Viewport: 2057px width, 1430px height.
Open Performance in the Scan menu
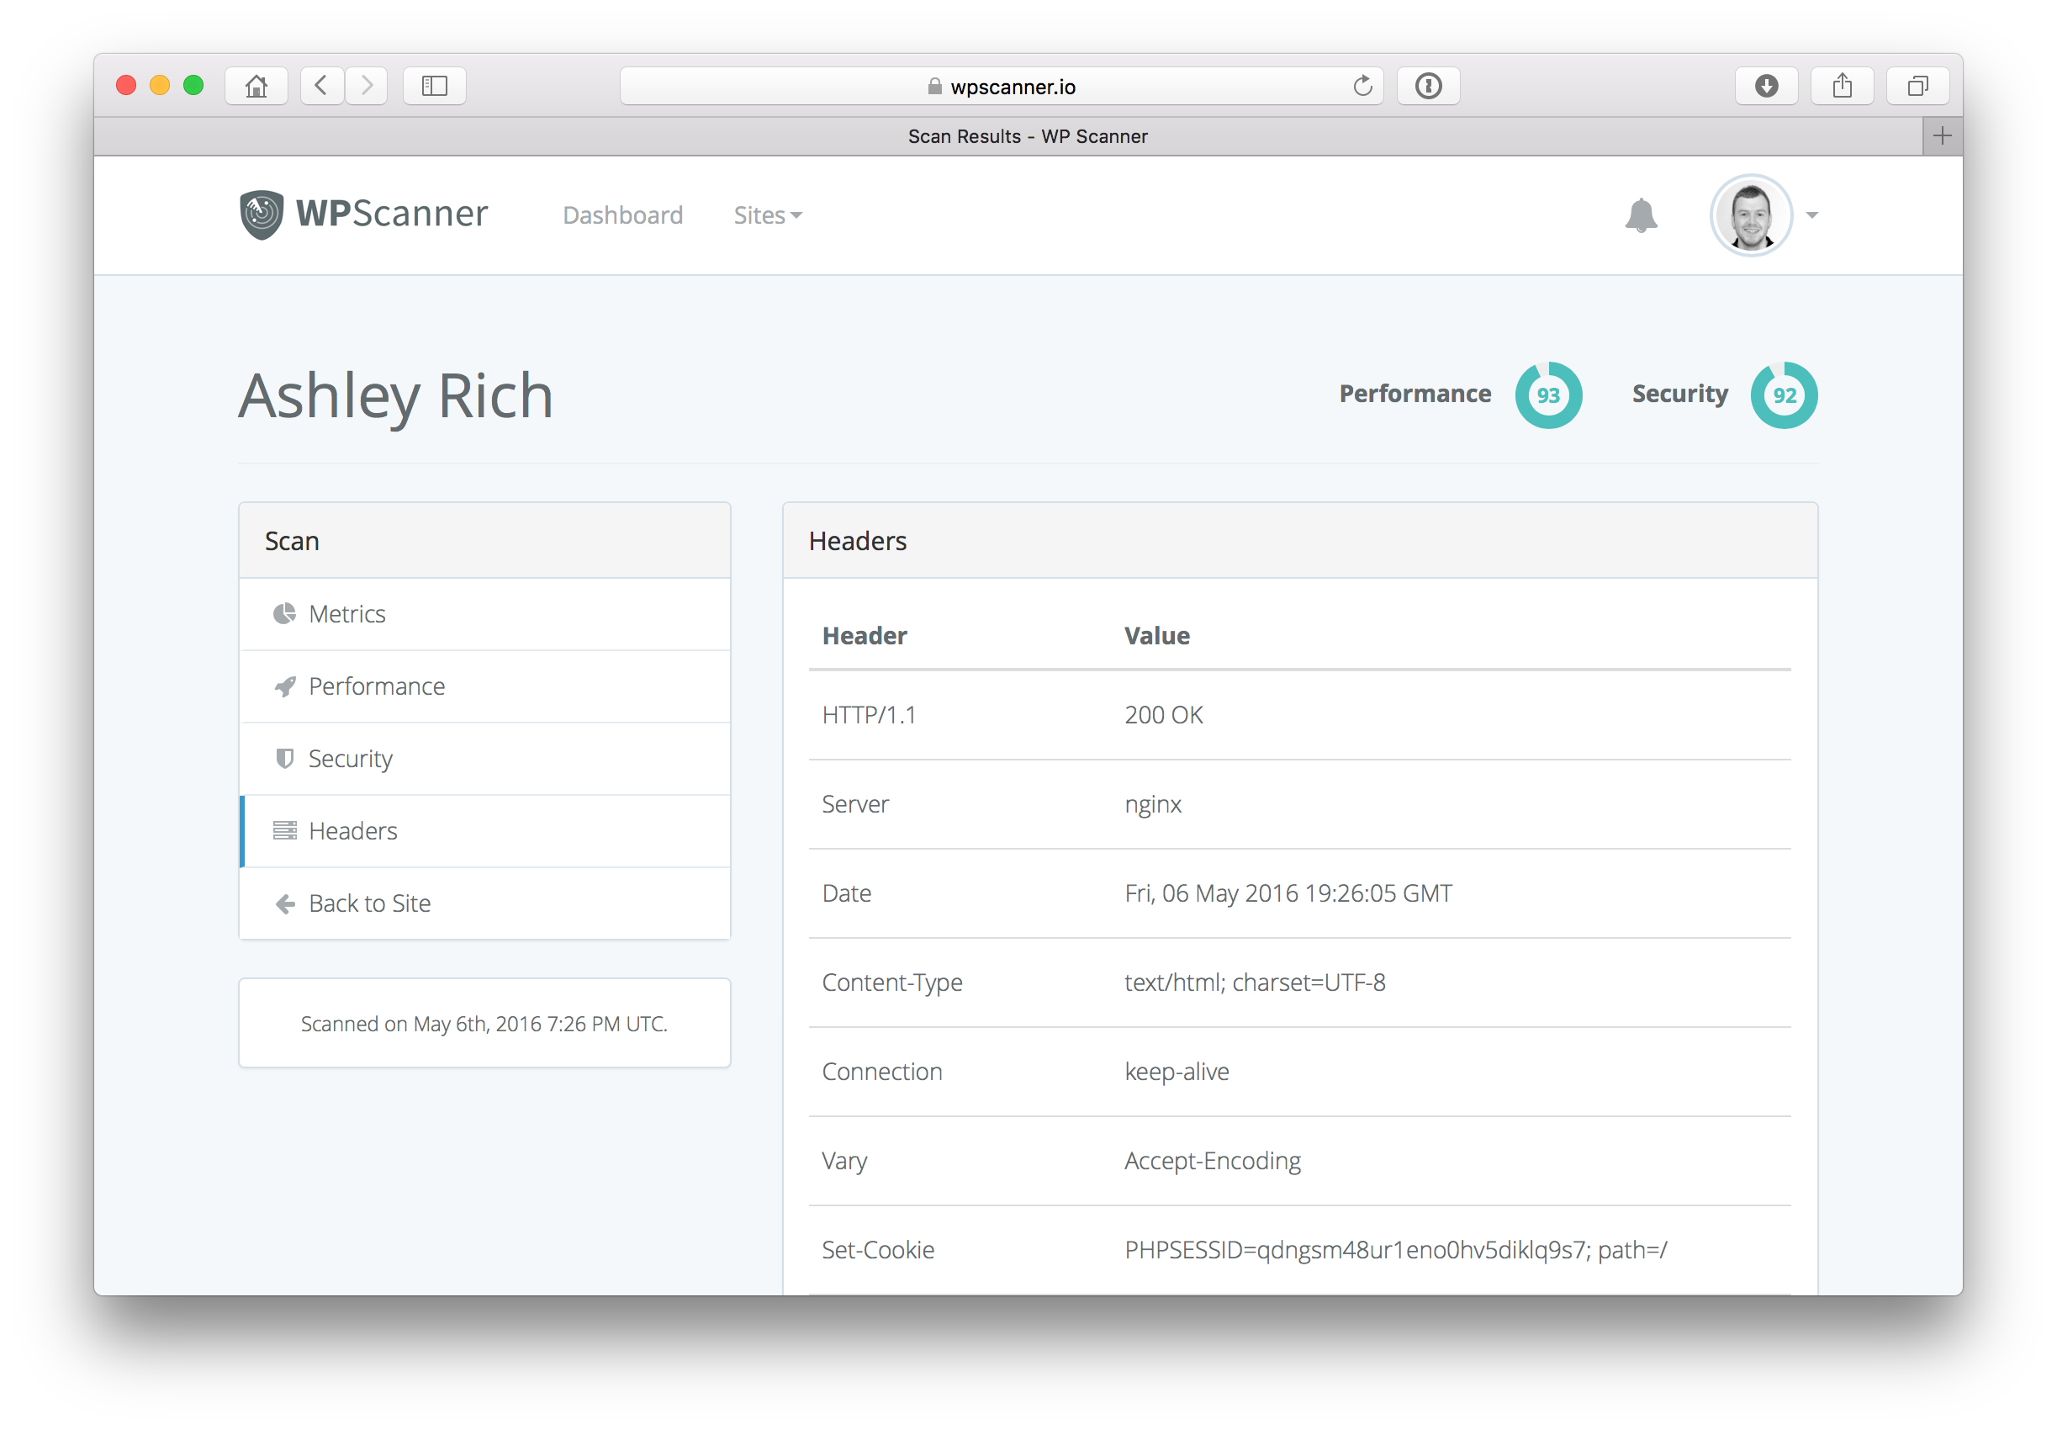pyautogui.click(x=484, y=686)
